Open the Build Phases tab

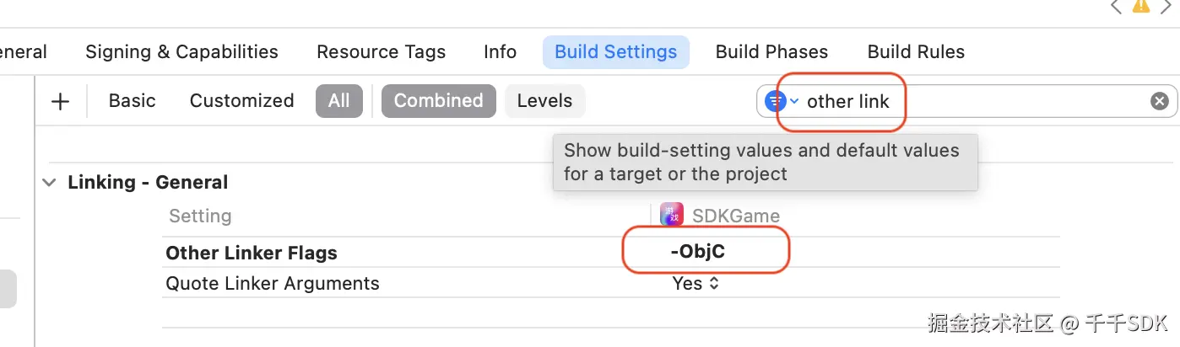tap(771, 52)
